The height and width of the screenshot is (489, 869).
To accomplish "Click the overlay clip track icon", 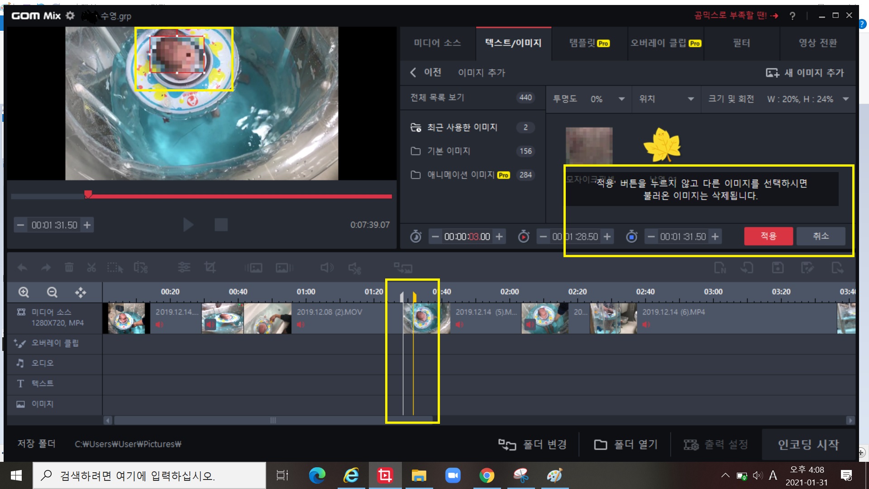I will point(20,343).
